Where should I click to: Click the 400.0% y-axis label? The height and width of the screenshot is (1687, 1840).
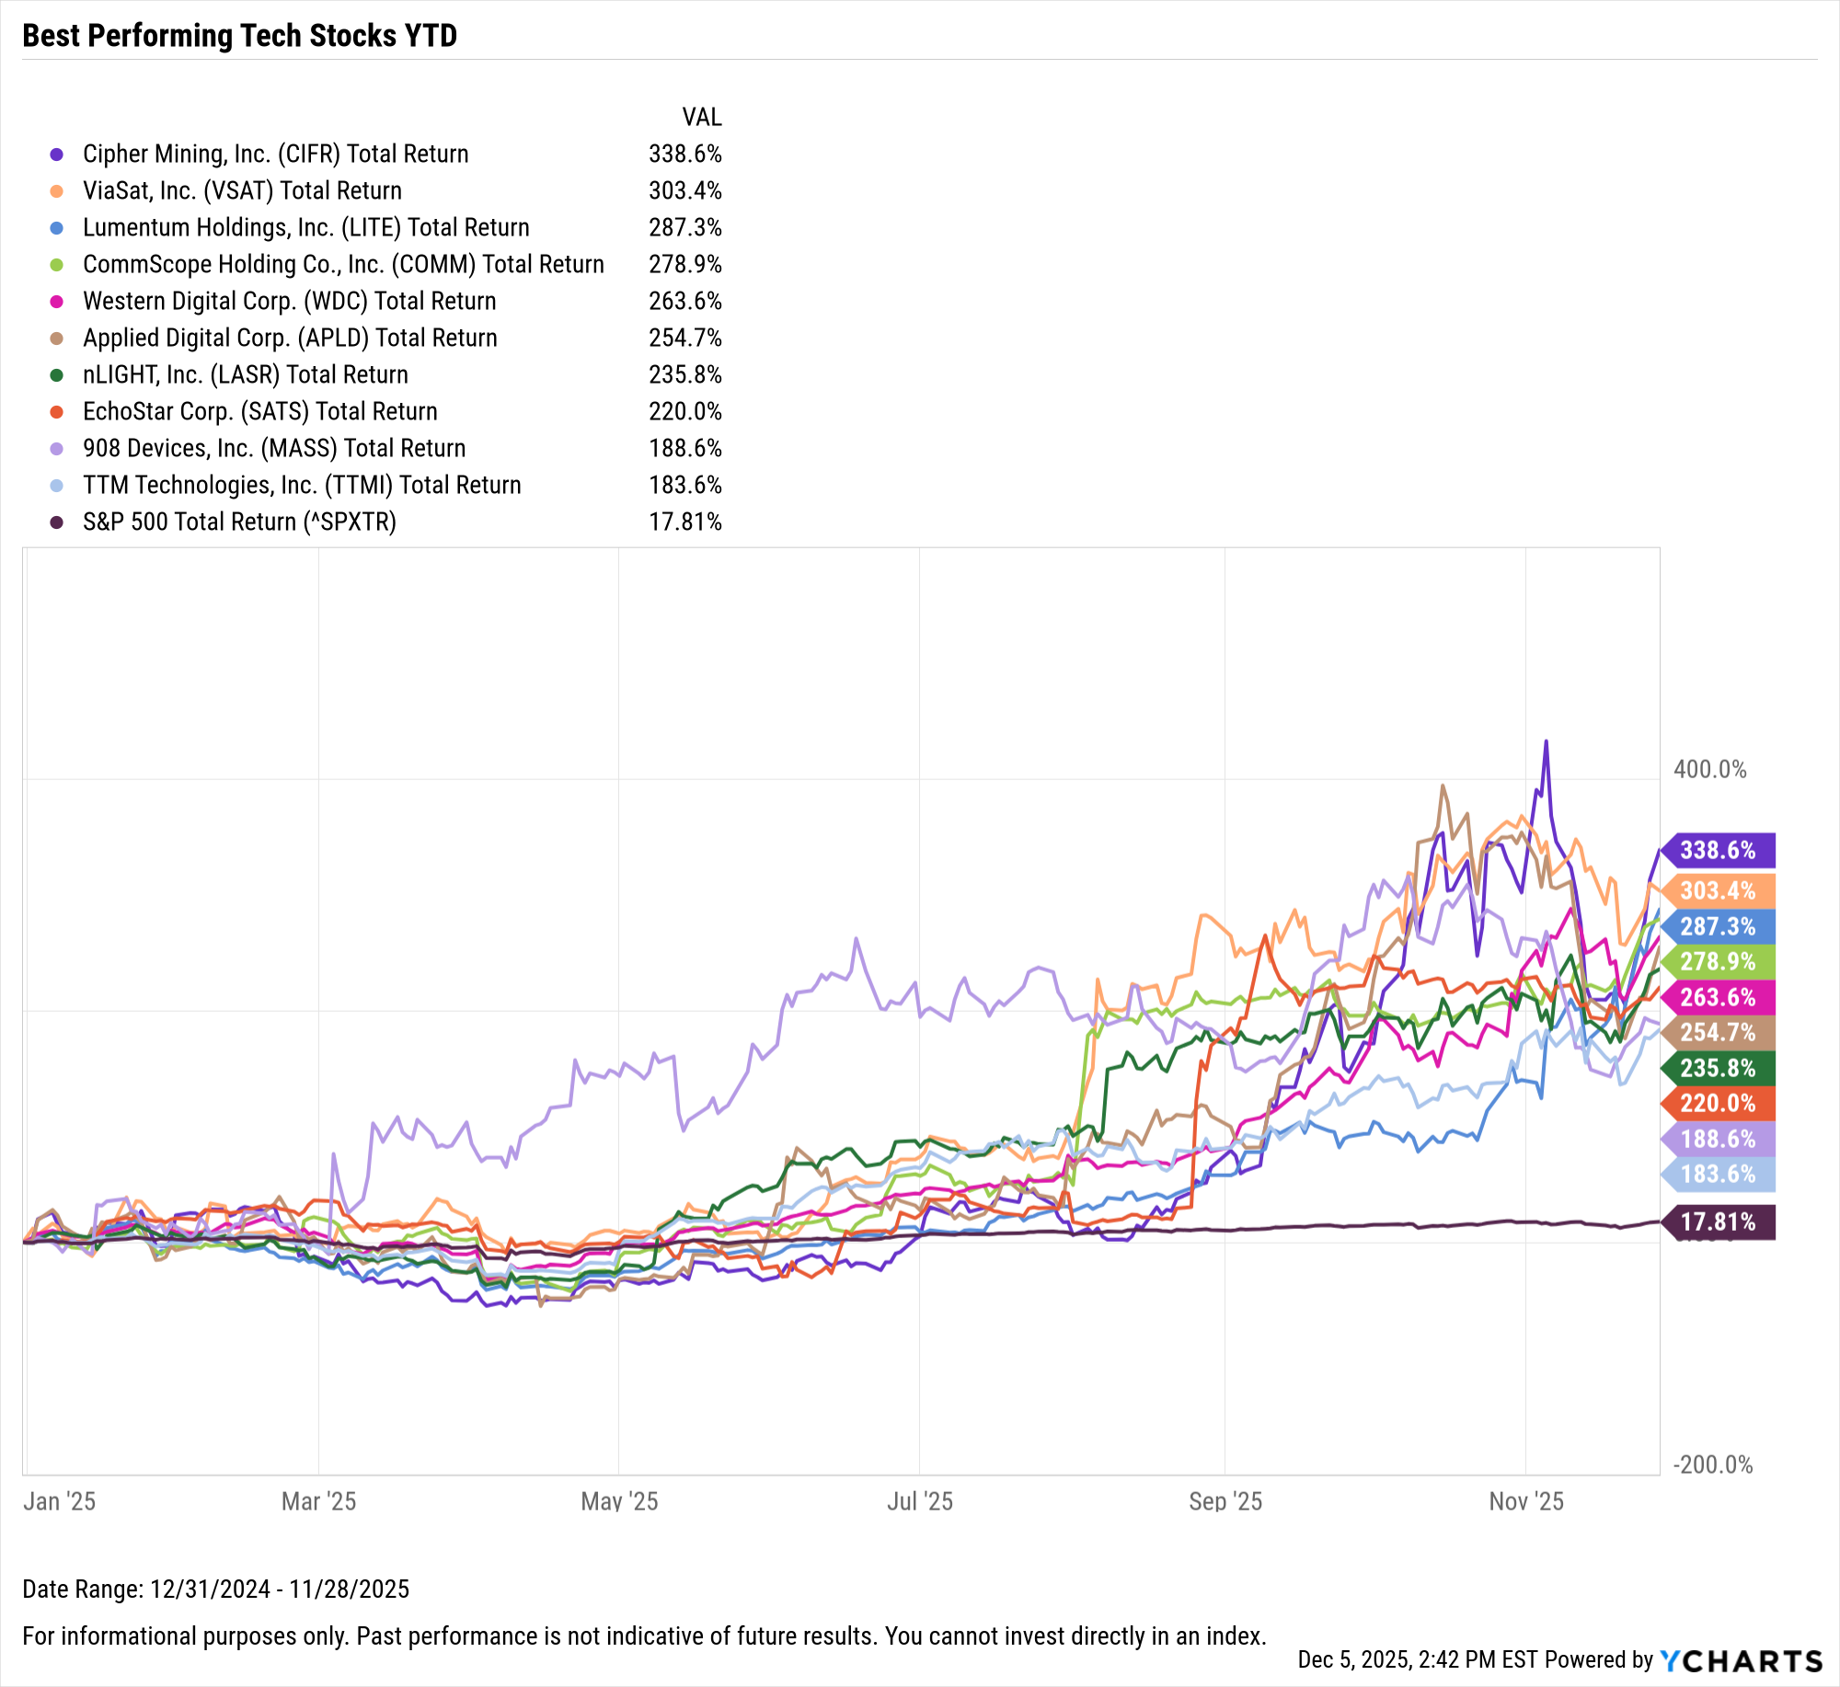tap(1709, 769)
